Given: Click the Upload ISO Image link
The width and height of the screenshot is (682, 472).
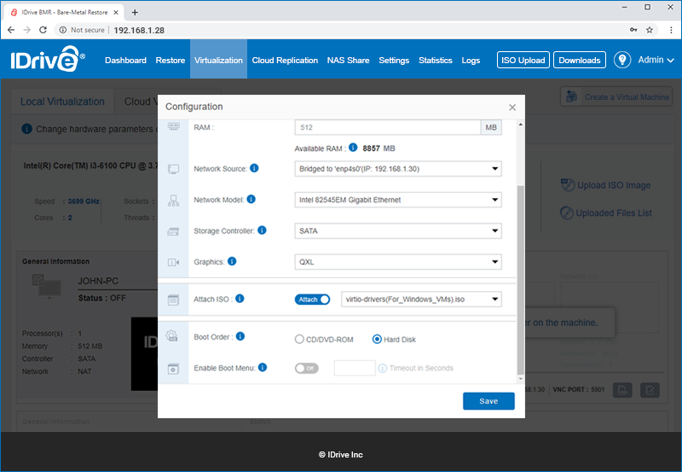Looking at the screenshot, I should [x=614, y=185].
